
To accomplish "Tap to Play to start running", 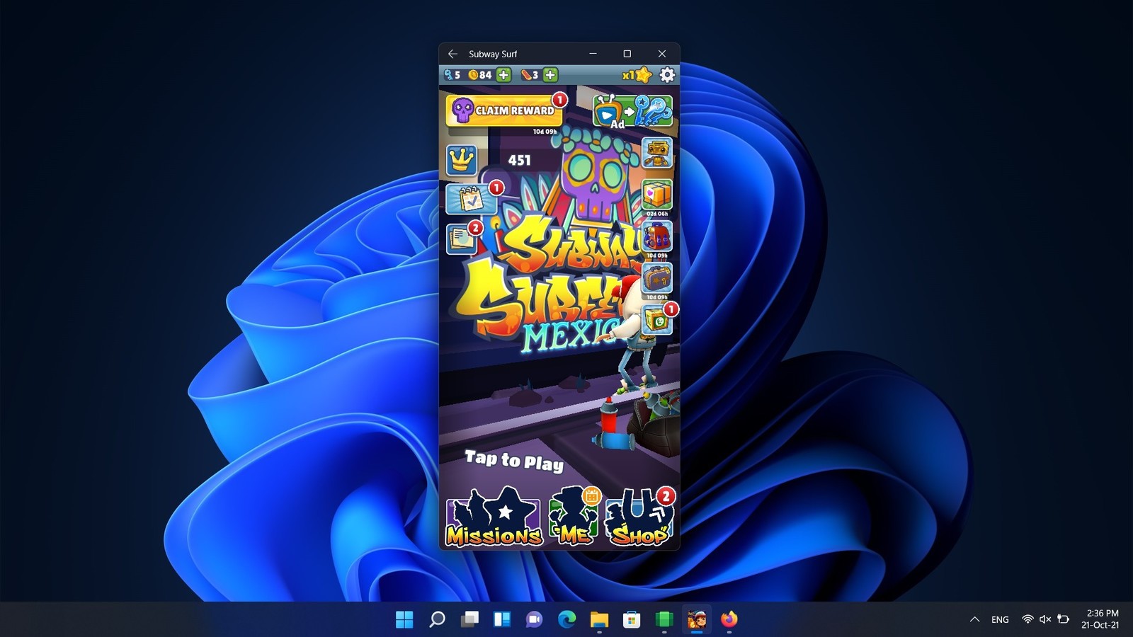I will [x=514, y=461].
